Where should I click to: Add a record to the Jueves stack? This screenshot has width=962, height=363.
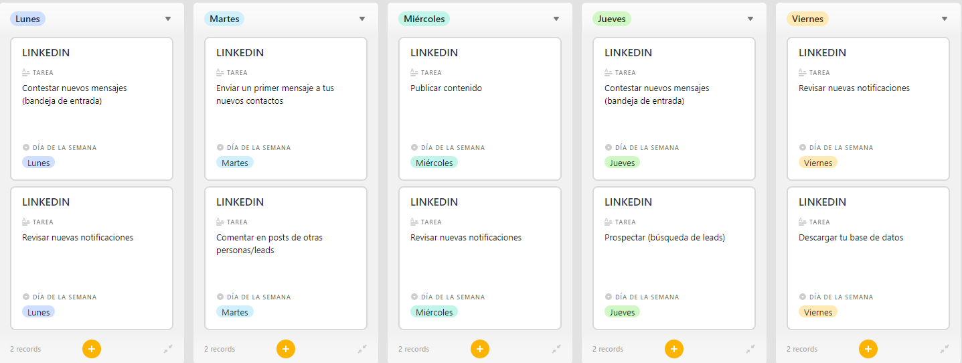pyautogui.click(x=674, y=349)
